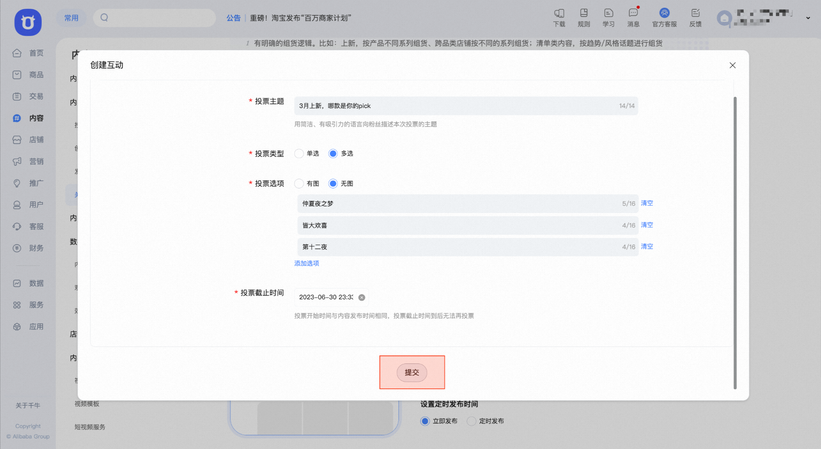Click the 设置定时发布时间 heading
This screenshot has height=449, width=821.
[449, 404]
